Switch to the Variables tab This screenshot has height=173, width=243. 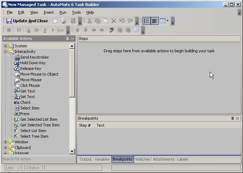[102, 159]
